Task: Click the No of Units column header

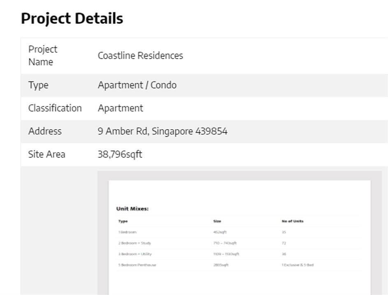Action: pos(292,221)
